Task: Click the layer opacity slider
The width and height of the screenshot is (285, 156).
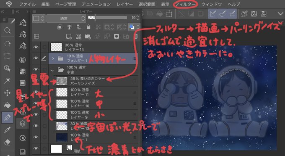Action: coord(107,18)
